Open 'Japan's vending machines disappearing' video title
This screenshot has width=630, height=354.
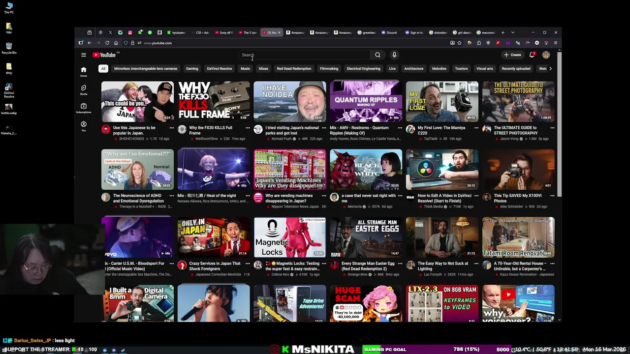289,198
